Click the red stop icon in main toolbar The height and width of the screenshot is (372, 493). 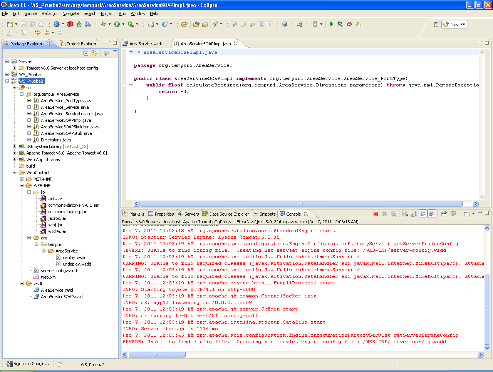[349, 24]
